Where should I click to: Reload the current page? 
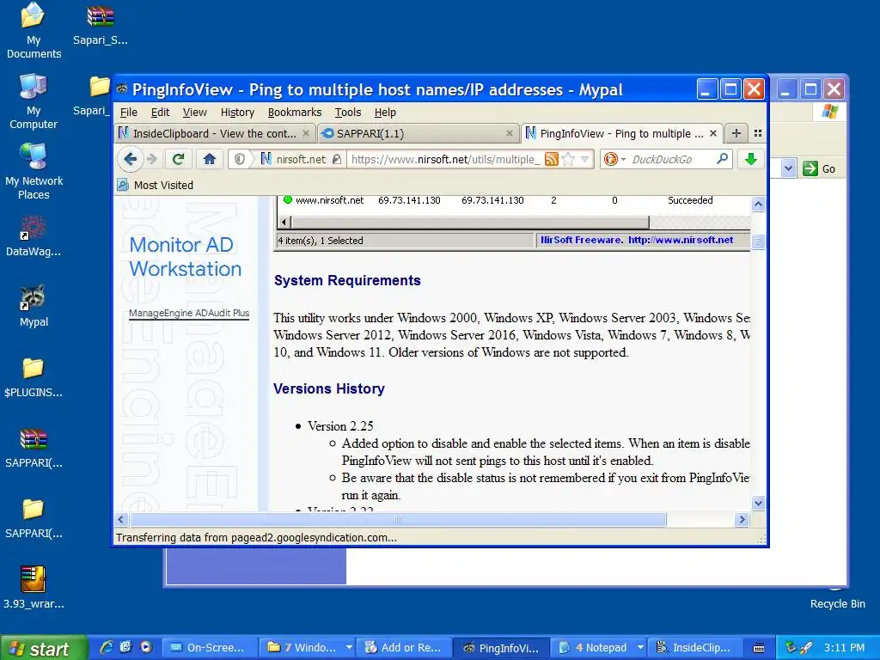(179, 159)
